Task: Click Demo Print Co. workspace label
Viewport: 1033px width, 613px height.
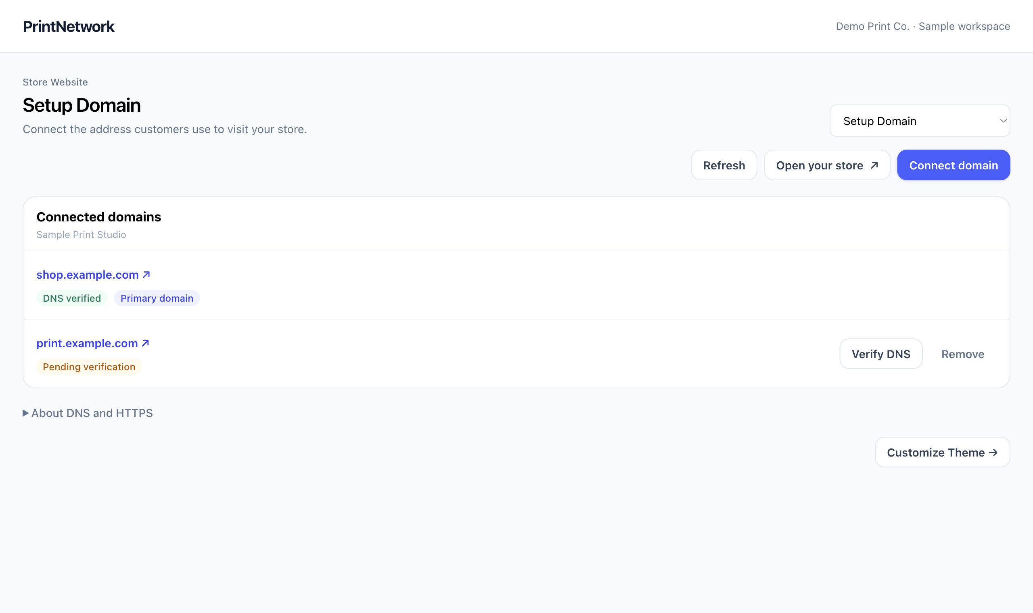Action: pyautogui.click(x=923, y=27)
